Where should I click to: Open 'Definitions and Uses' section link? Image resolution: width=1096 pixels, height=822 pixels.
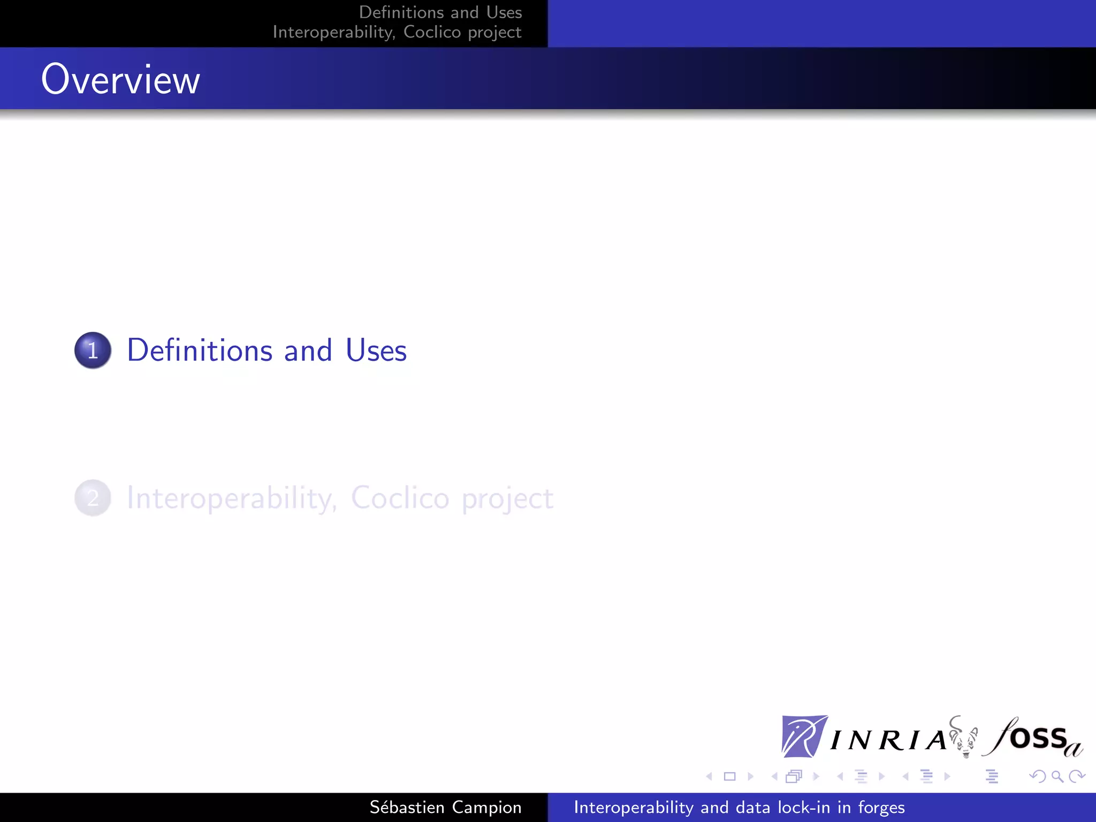[267, 351]
